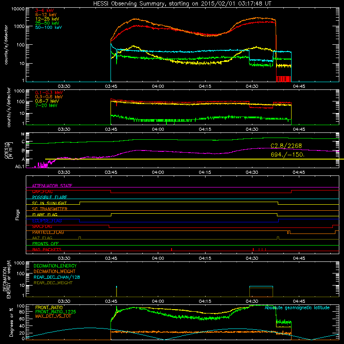Click the 10000 tick label on top plot
Image resolution: width=344 pixels, height=344 pixels.
(x=18, y=9)
